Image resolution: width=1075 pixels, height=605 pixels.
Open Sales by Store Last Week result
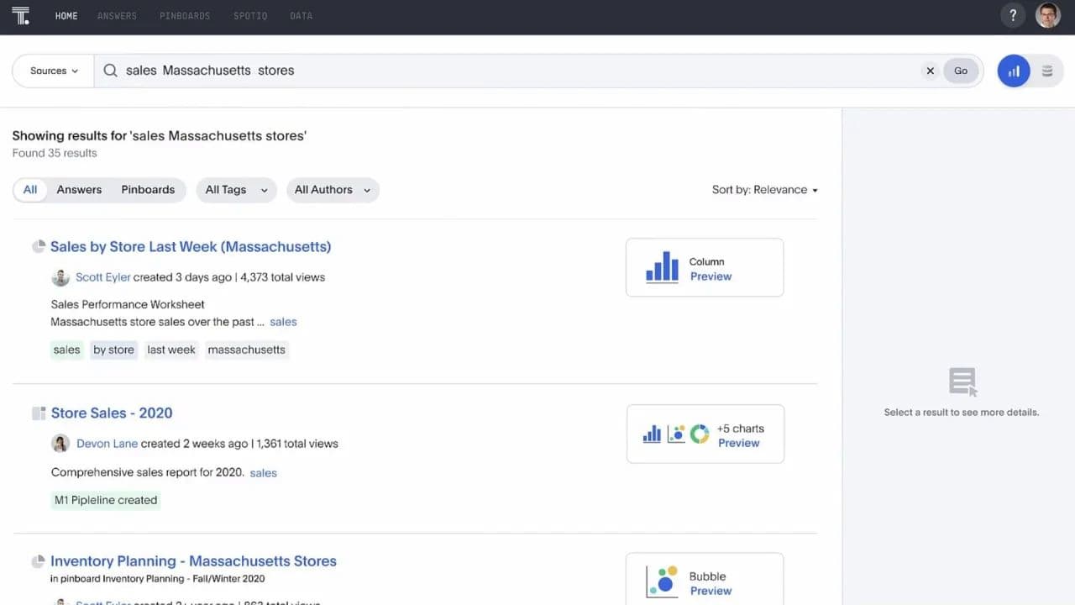(191, 247)
